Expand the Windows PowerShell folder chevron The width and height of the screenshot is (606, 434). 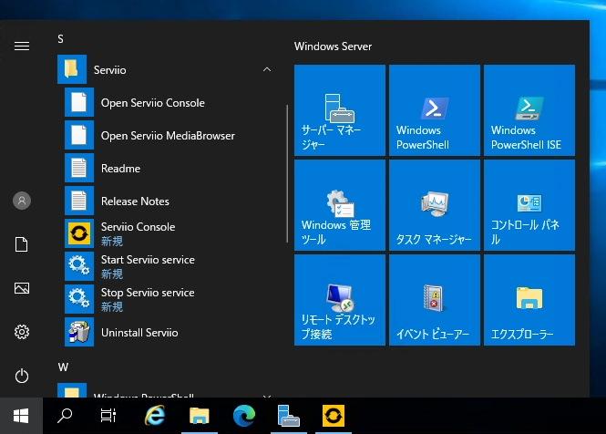(267, 396)
